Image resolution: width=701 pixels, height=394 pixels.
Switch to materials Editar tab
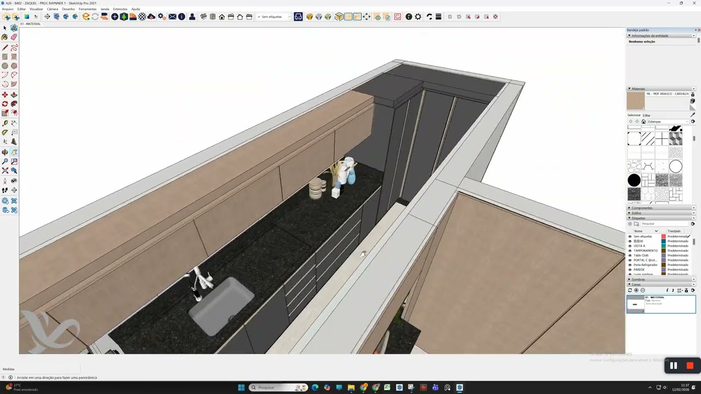[647, 115]
